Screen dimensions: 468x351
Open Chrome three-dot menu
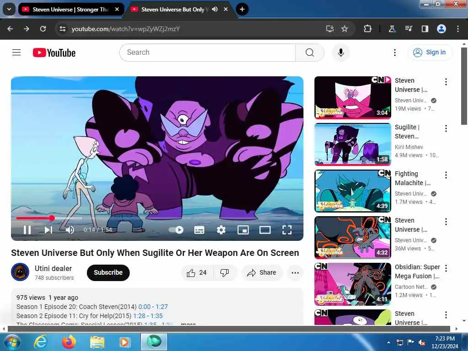pos(458,29)
